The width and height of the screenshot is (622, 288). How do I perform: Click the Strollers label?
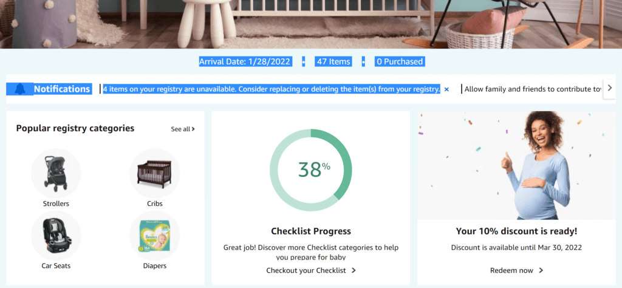pos(56,204)
